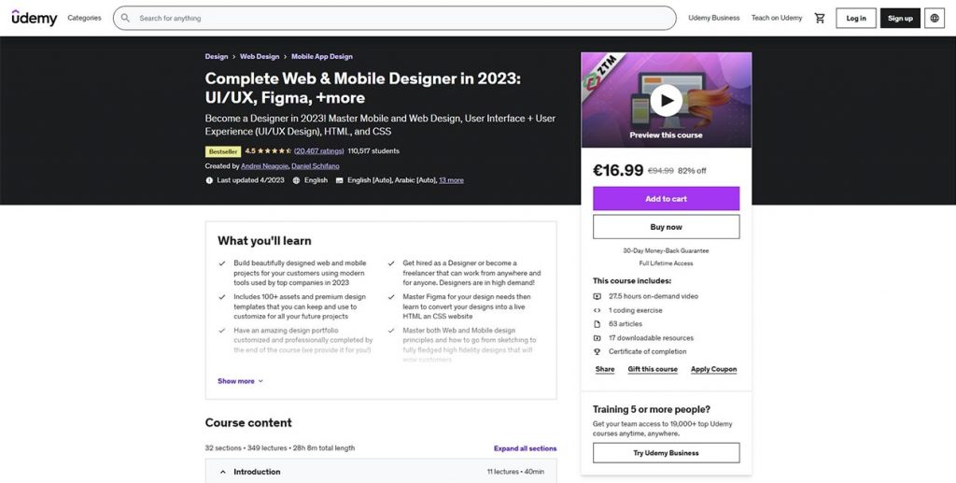Click Gift this course
The image size is (956, 483).
[x=653, y=370]
